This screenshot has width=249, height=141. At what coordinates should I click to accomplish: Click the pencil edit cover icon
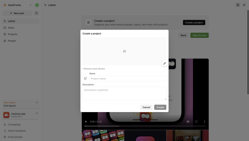(165, 63)
